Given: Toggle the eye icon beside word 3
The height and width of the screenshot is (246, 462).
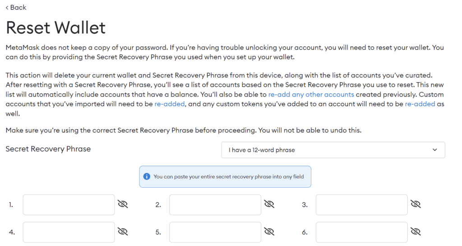Looking at the screenshot, I should point(416,204).
